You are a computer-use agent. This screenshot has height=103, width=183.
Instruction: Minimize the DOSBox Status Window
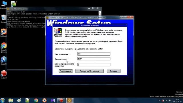pyautogui.click(x=89, y=8)
